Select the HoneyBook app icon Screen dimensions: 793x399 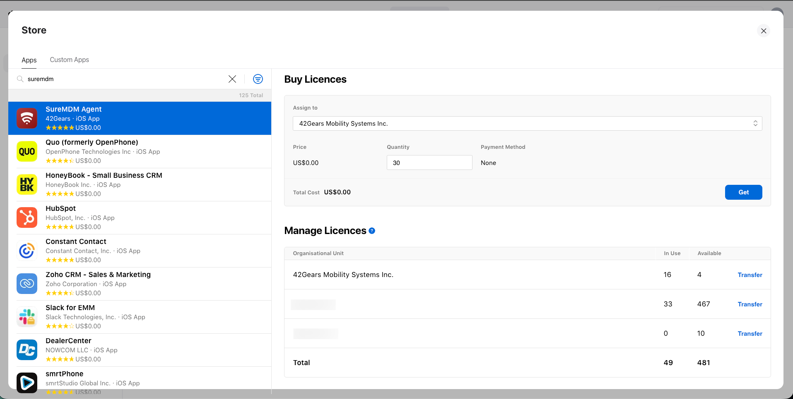[x=27, y=184]
